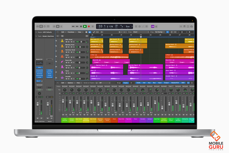Click the Overdrive plug-in slot
The width and height of the screenshot is (229, 153).
point(39,74)
